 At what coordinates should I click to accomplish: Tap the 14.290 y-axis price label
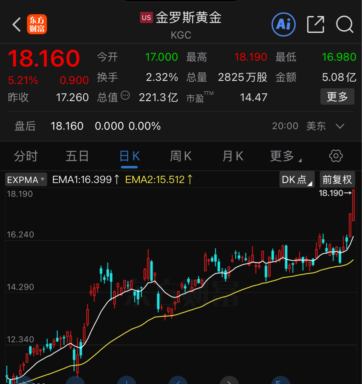click(20, 287)
